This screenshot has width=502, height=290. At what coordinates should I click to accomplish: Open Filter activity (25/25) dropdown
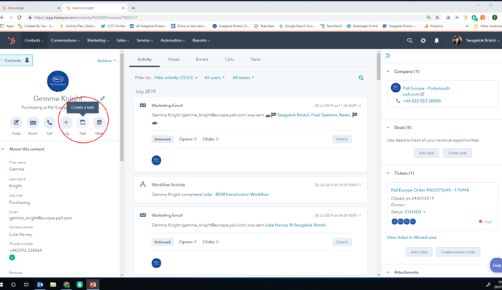click(176, 78)
